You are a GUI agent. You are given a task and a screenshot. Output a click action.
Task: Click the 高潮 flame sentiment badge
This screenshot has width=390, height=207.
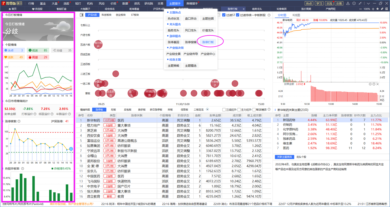38,57
